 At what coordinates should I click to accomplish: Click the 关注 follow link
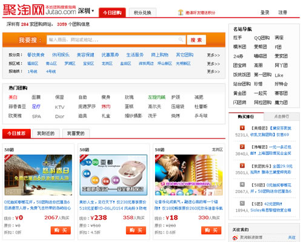291,238
